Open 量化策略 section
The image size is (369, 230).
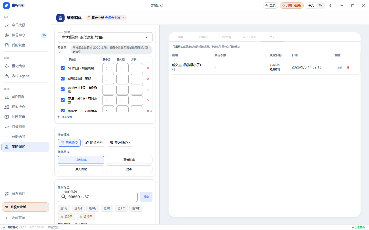[25, 66]
